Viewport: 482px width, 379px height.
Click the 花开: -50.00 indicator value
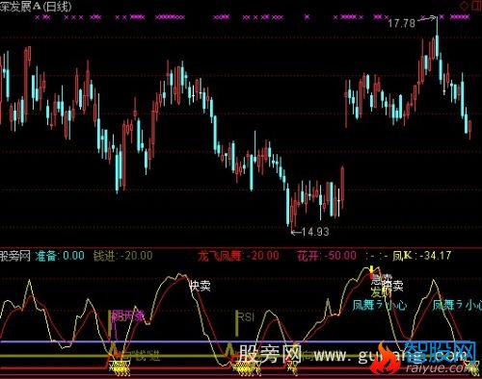click(327, 256)
